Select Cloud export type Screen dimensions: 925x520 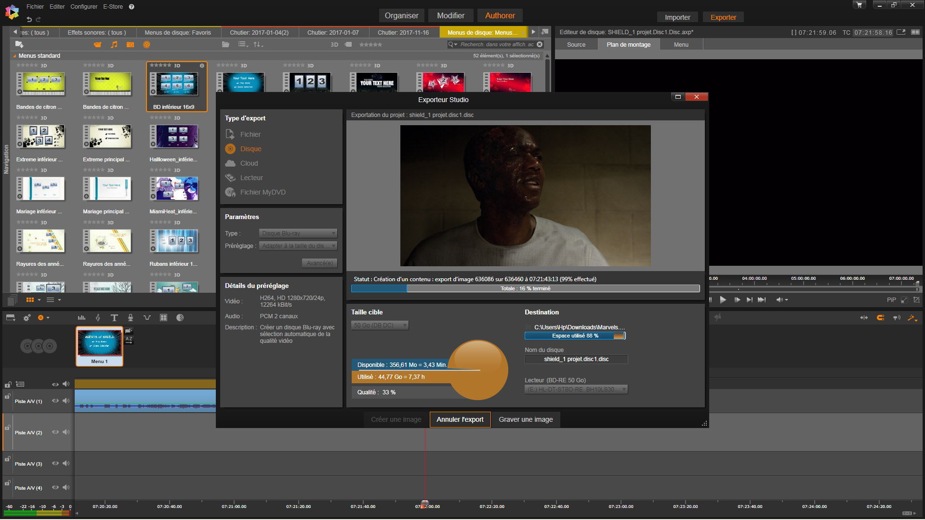(242, 163)
